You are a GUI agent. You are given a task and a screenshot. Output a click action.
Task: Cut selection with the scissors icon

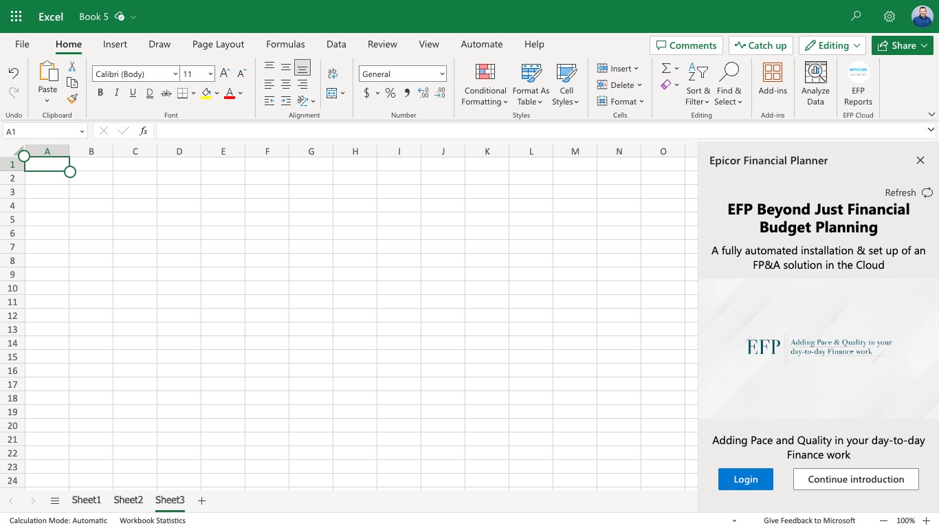tap(72, 67)
